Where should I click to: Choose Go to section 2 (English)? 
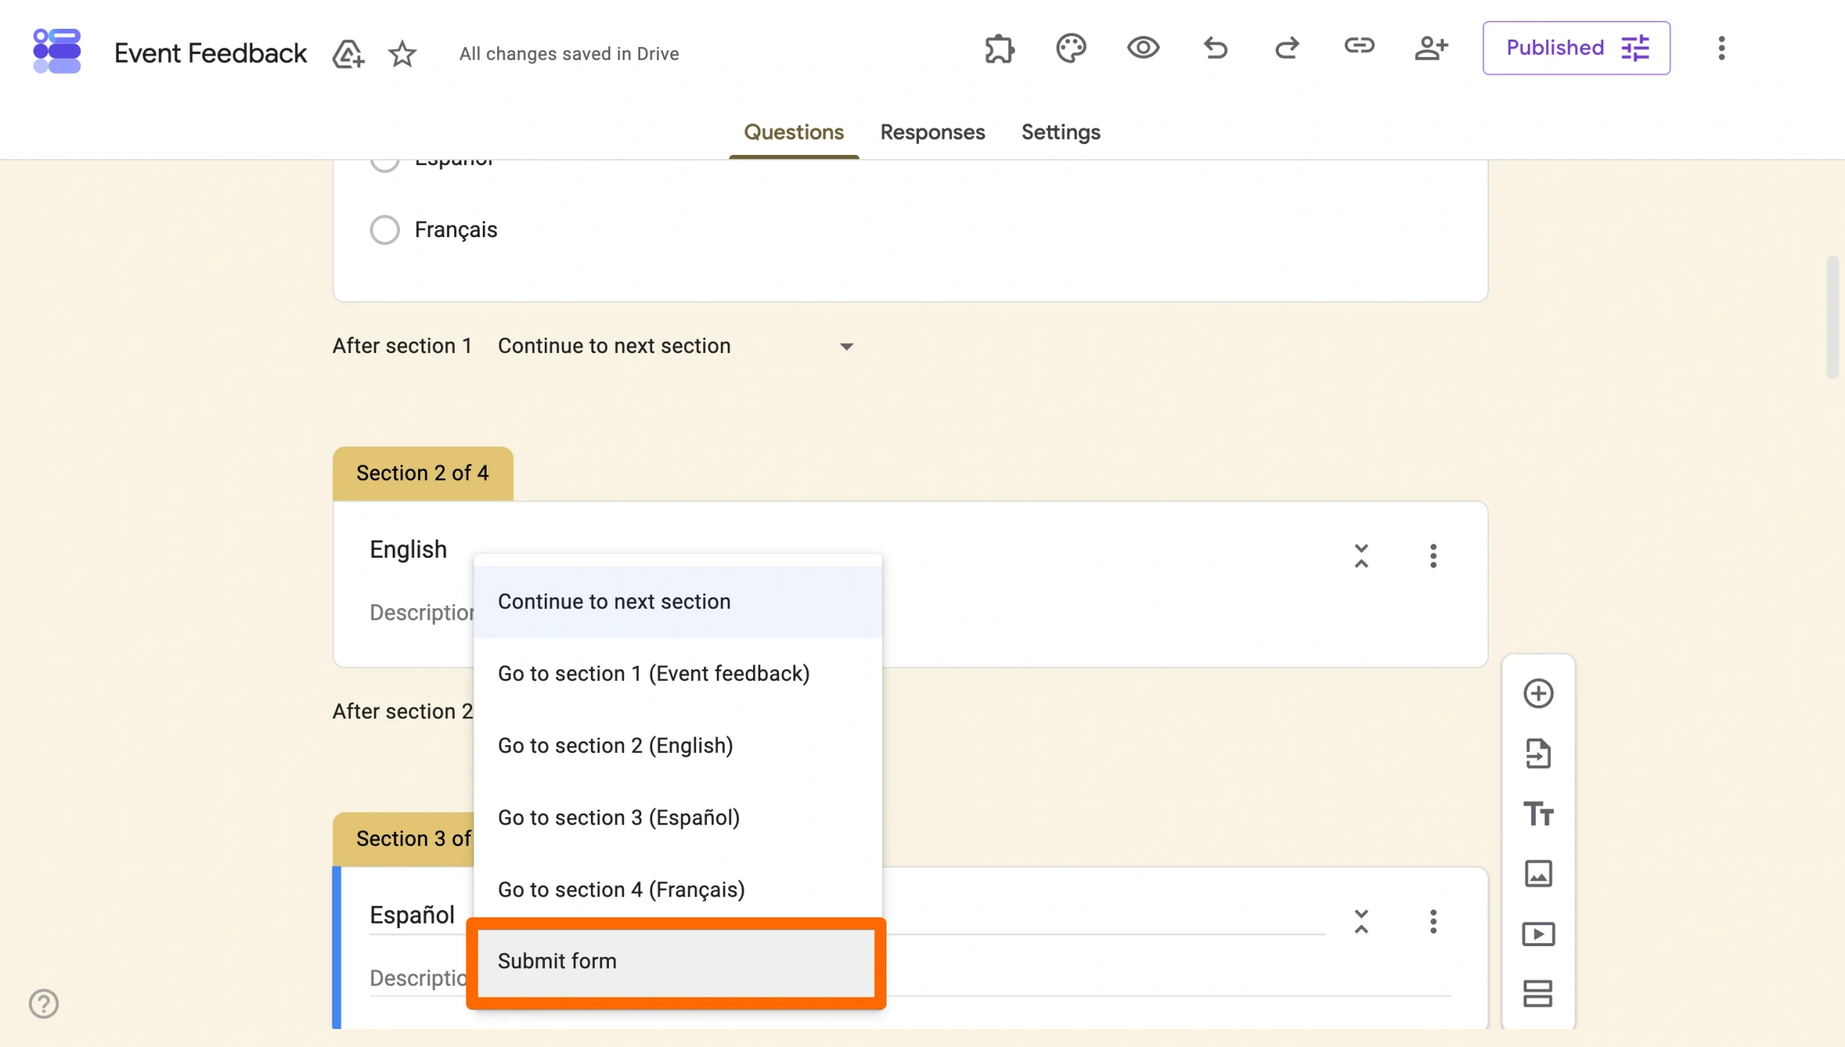coord(677,746)
